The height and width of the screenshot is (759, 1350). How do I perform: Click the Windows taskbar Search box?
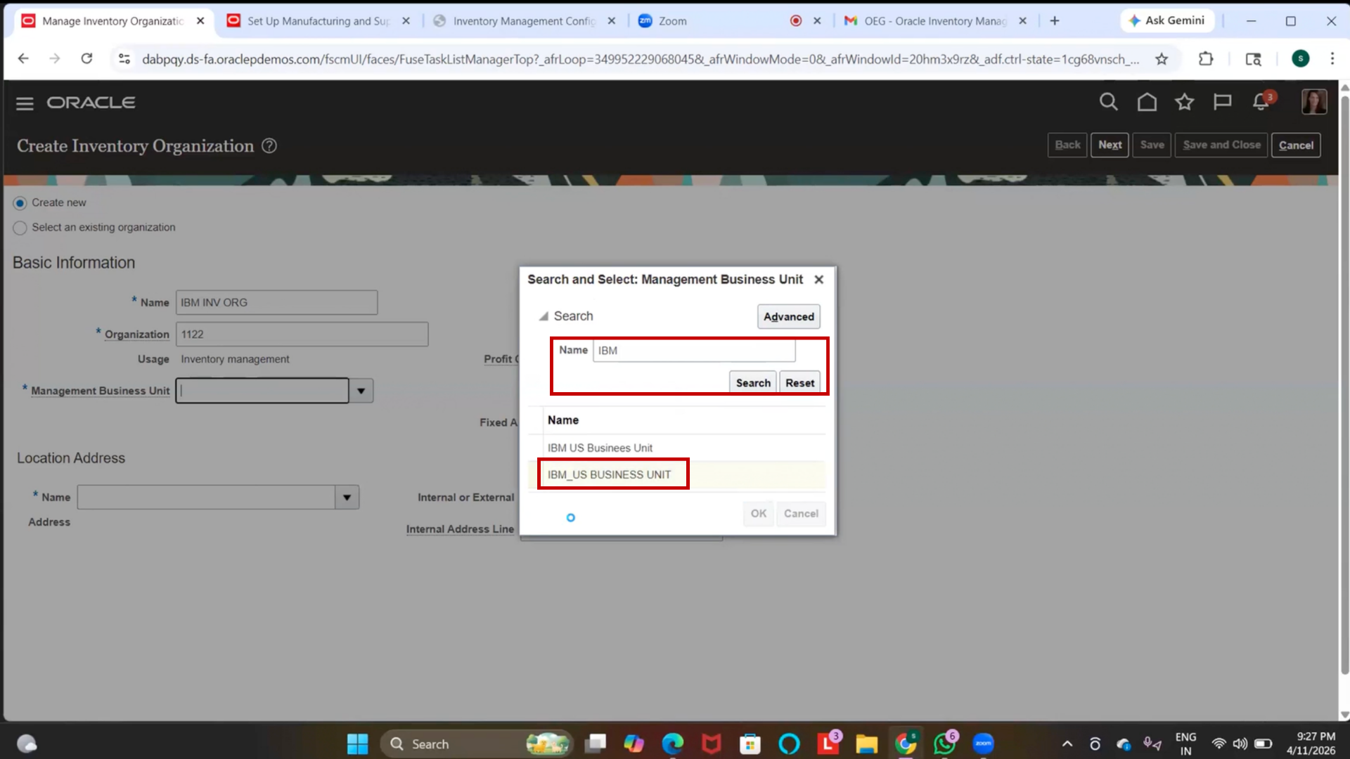476,744
